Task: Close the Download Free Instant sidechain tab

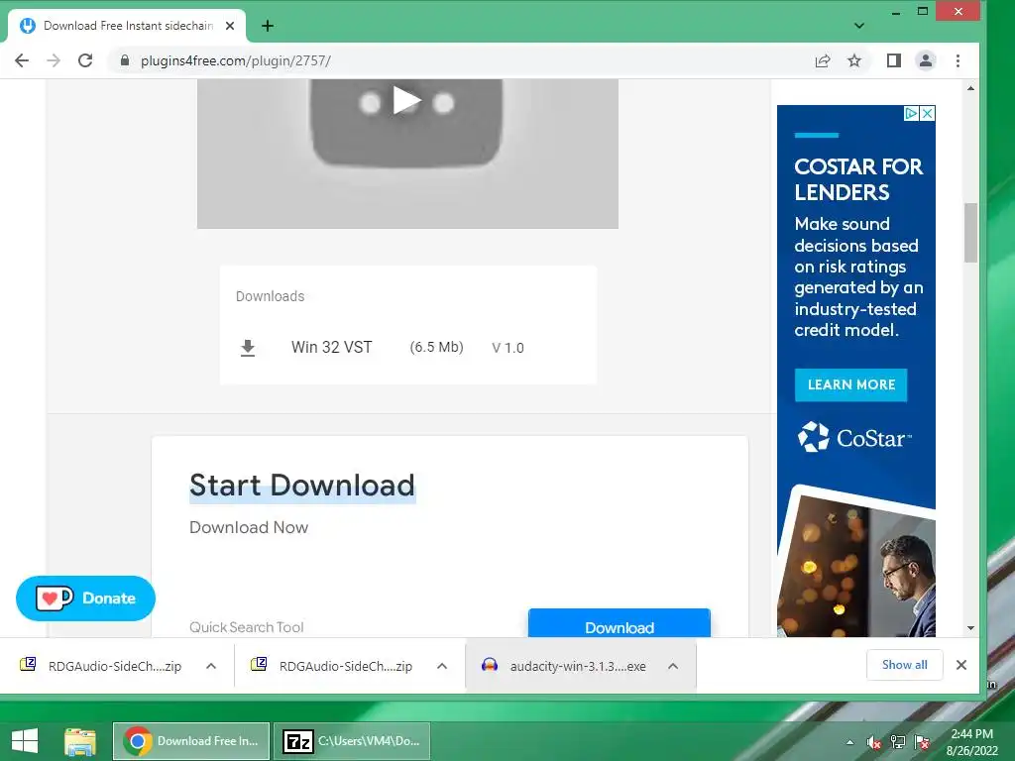Action: [230, 26]
